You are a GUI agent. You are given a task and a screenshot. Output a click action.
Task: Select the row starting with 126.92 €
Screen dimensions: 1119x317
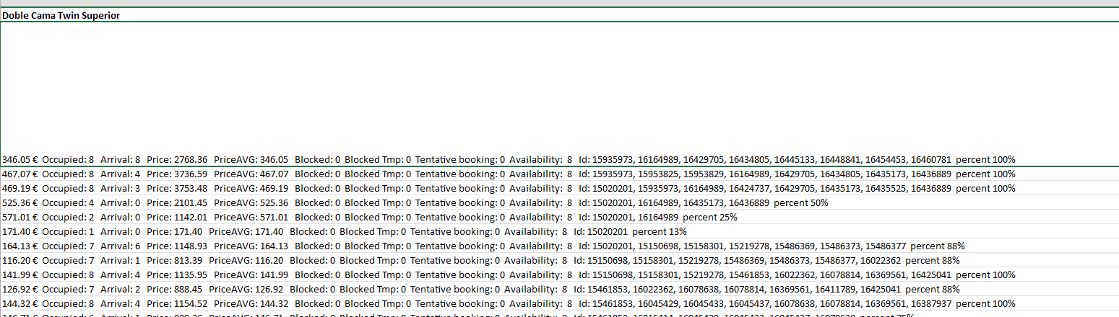pos(559,289)
